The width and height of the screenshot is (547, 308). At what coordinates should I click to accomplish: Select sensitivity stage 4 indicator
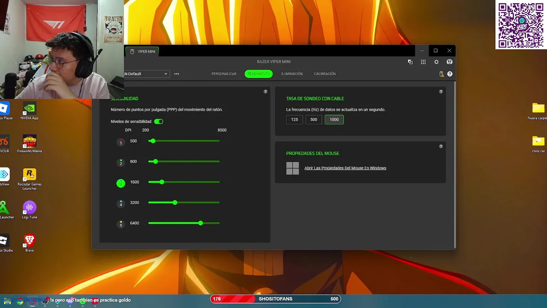pyautogui.click(x=121, y=203)
